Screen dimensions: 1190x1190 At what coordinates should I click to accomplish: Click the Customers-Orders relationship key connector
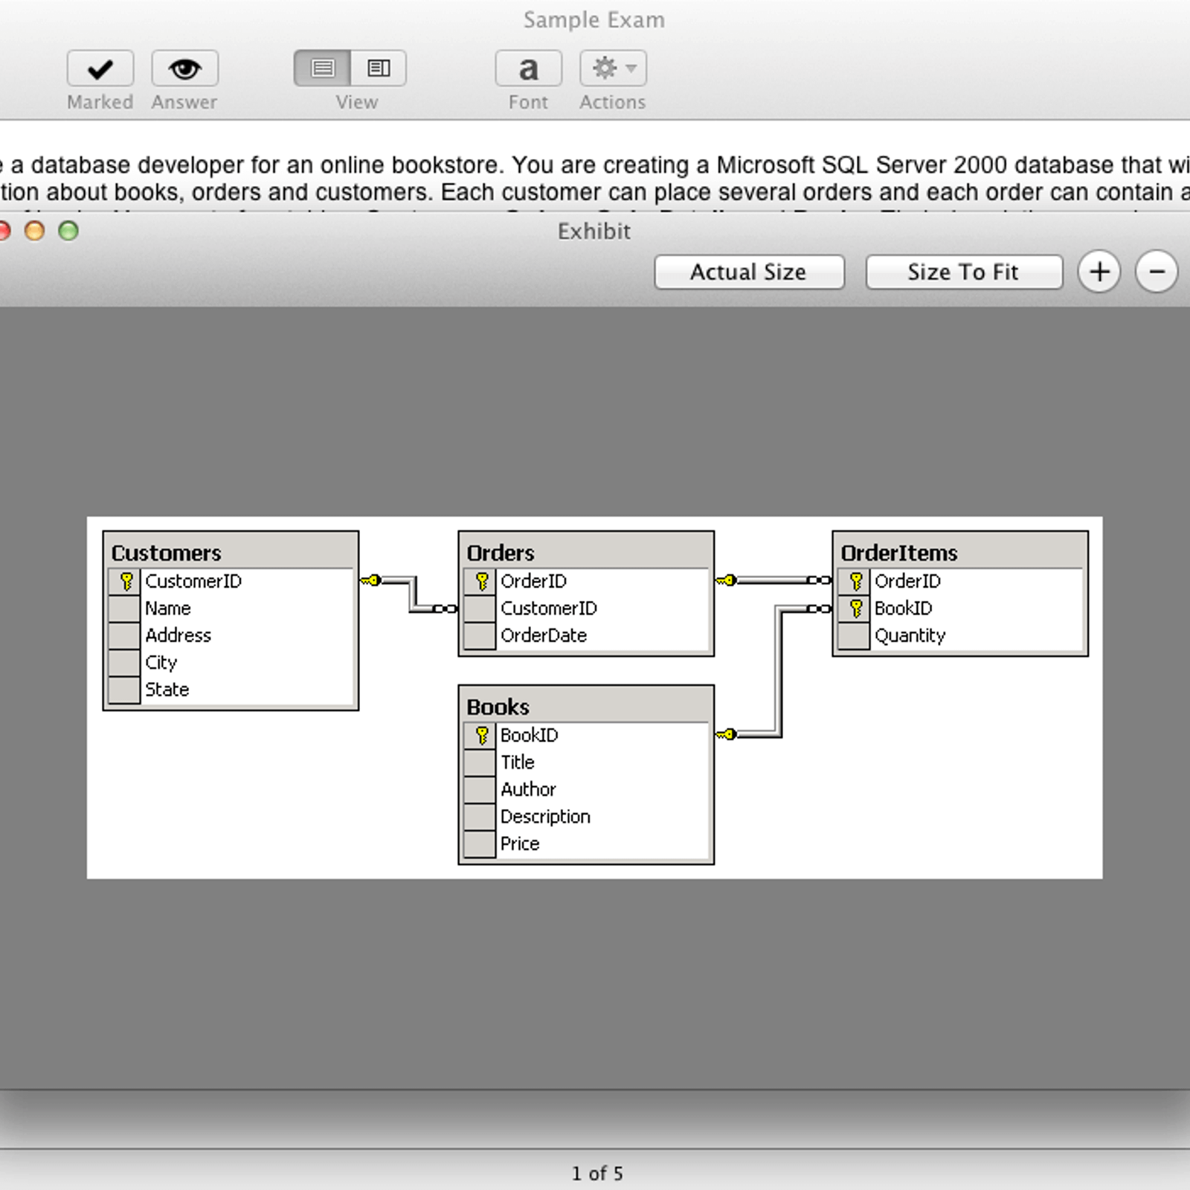tap(371, 580)
